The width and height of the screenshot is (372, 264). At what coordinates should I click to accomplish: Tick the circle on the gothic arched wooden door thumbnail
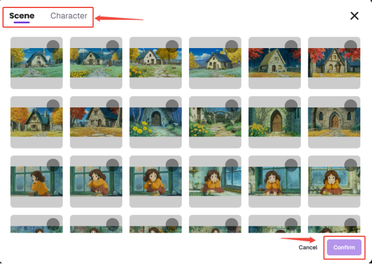coord(291,105)
